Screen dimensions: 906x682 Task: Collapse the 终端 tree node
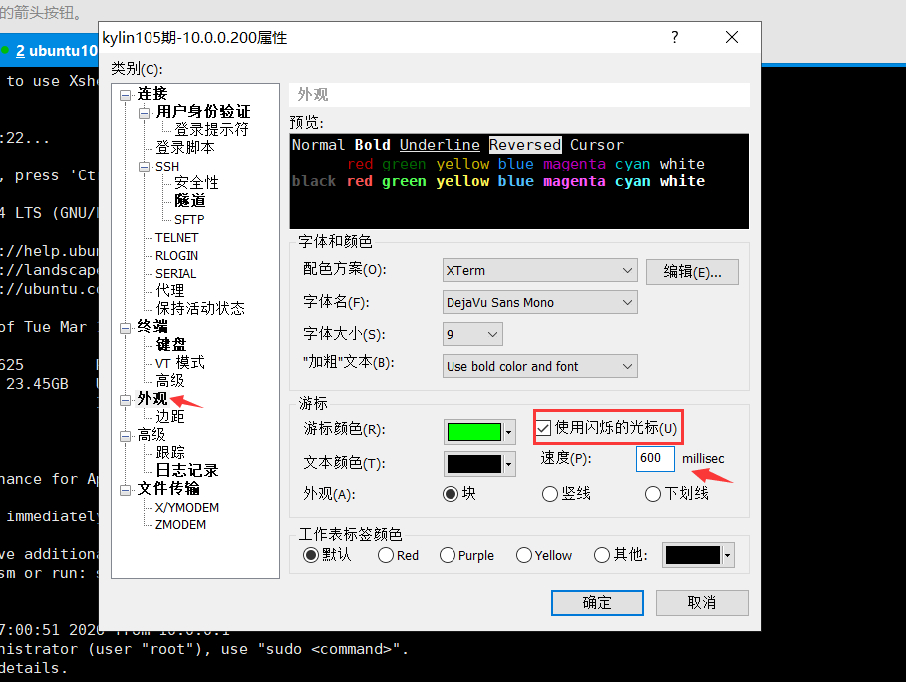click(125, 328)
